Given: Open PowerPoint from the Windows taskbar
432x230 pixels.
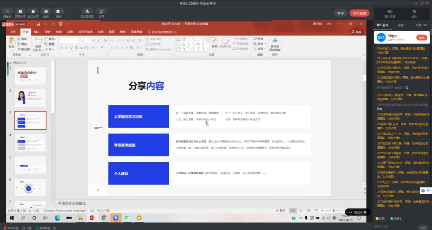Looking at the screenshot, I should pyautogui.click(x=92, y=218).
